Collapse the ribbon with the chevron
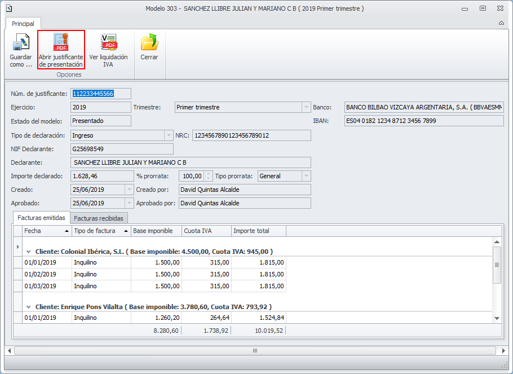This screenshot has width=513, height=374. coord(501,23)
